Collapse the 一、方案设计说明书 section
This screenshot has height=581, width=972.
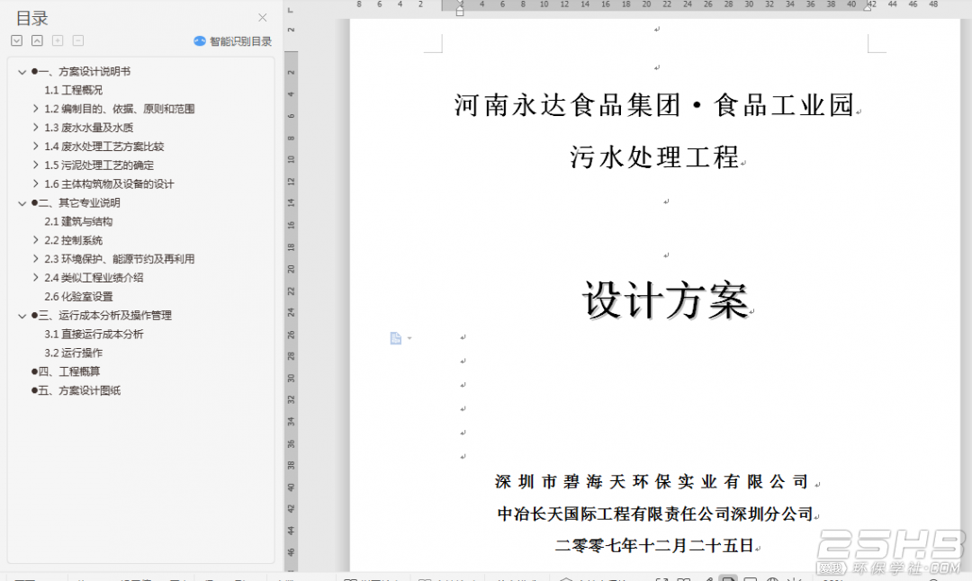point(22,72)
